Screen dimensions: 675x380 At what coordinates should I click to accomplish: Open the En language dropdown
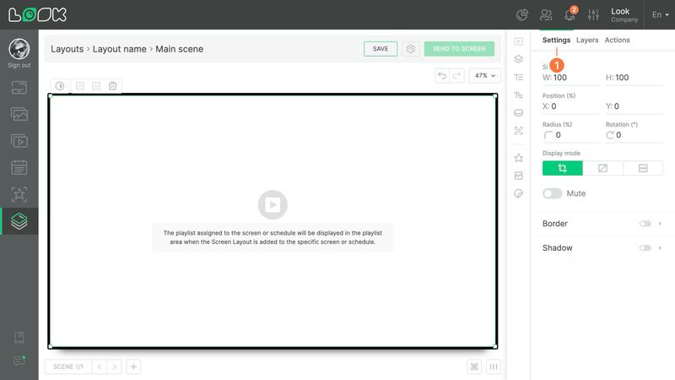(660, 14)
